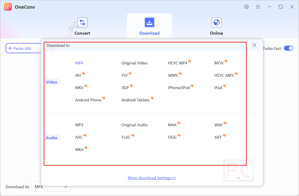The width and height of the screenshot is (299, 196).
Task: Choose AAC audio format
Action: tap(79, 137)
